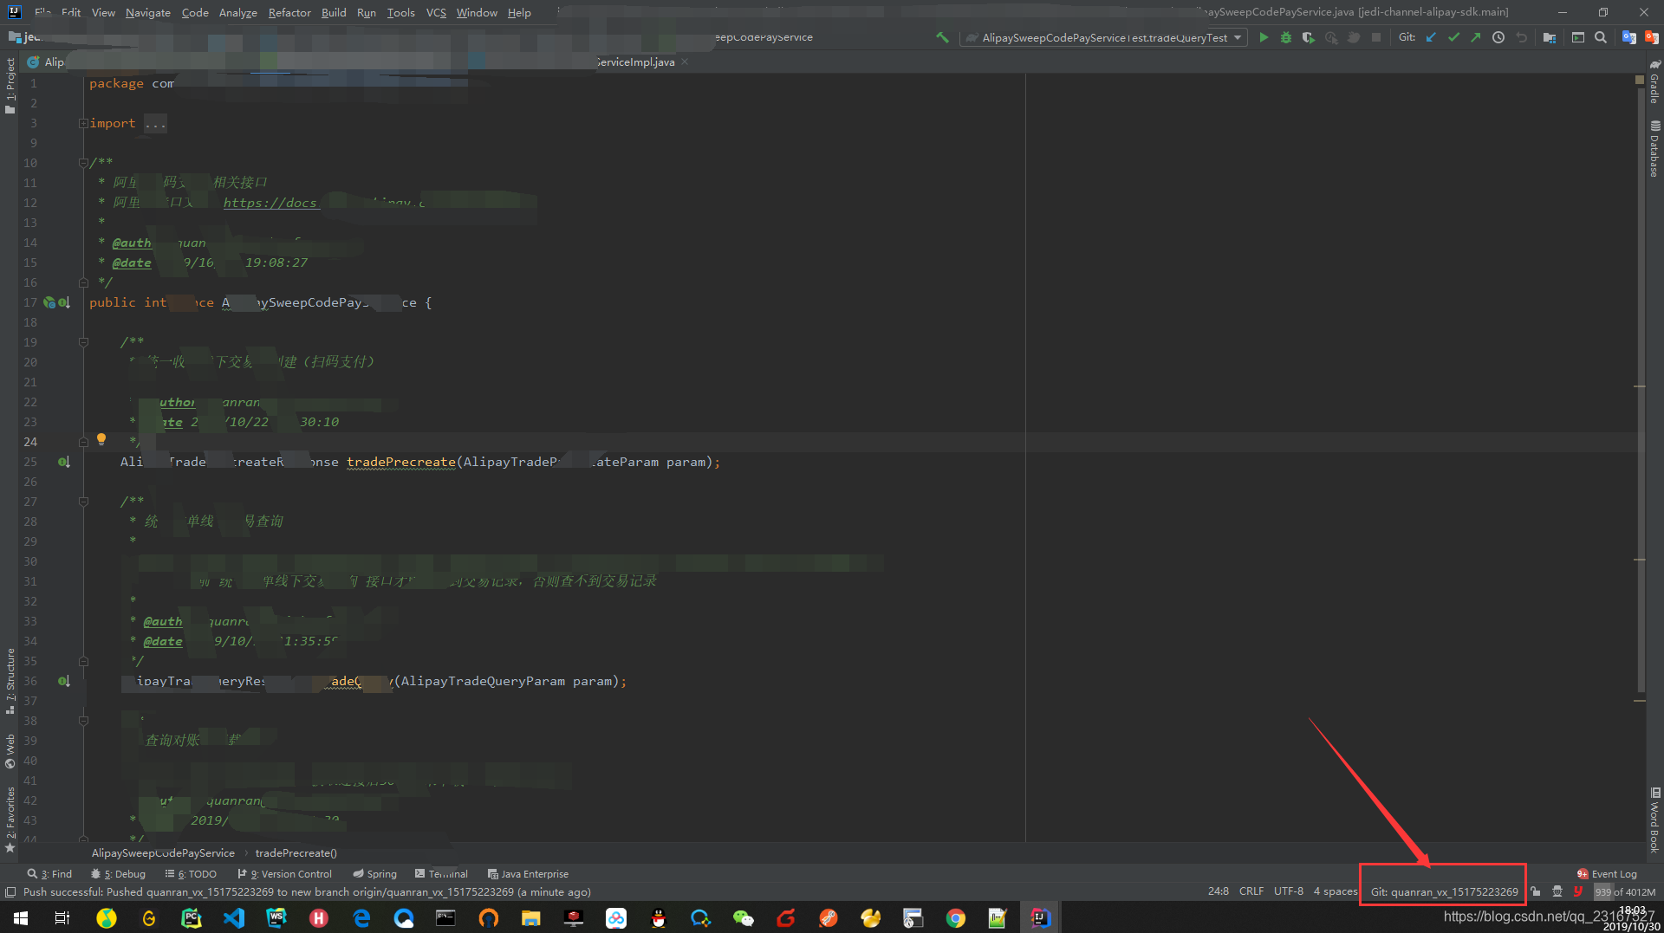Click the fold end marker on line 16
The image size is (1664, 933).
(x=83, y=282)
